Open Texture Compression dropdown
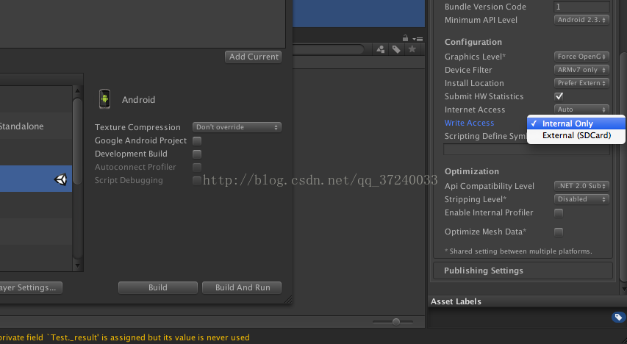627x344 pixels. coord(237,127)
